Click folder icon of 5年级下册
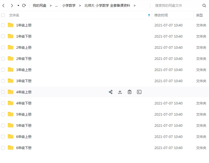Viewport: 209px width, 163px height. click(11, 125)
